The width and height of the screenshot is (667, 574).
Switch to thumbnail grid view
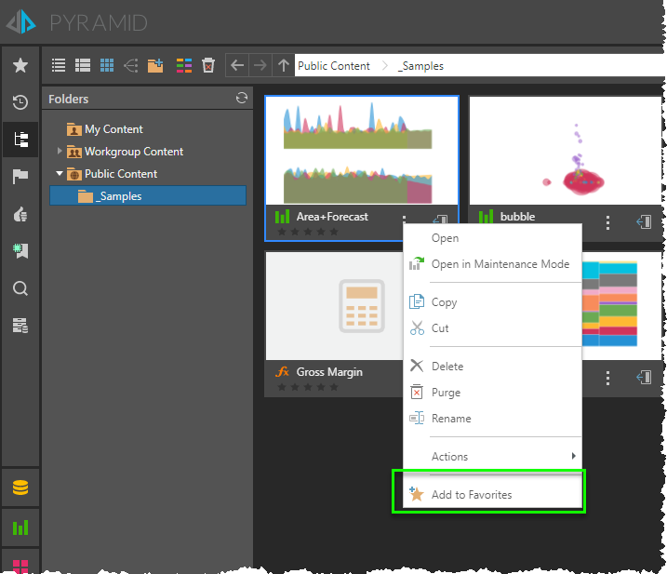pyautogui.click(x=107, y=65)
